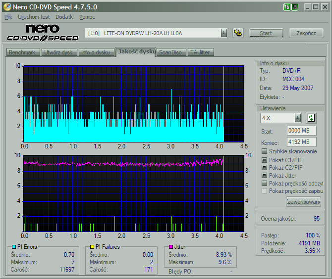The width and height of the screenshot is (332, 279).
Task: Toggle the Szybkie skanowanie checkbox
Action: coord(264,151)
